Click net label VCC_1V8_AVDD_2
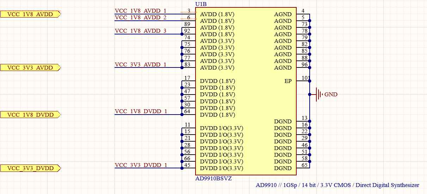 pyautogui.click(x=141, y=18)
